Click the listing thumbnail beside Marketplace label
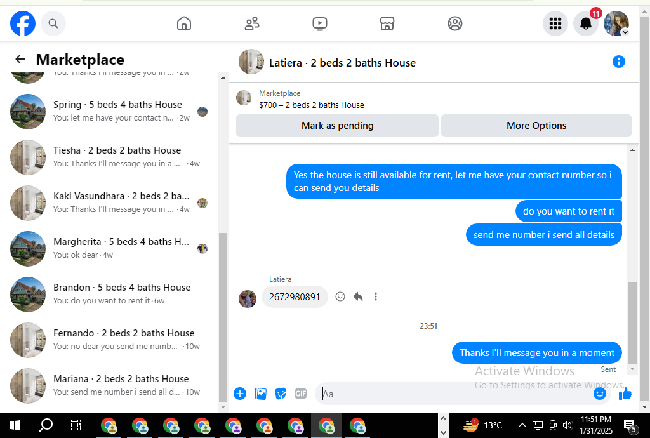 pyautogui.click(x=244, y=98)
